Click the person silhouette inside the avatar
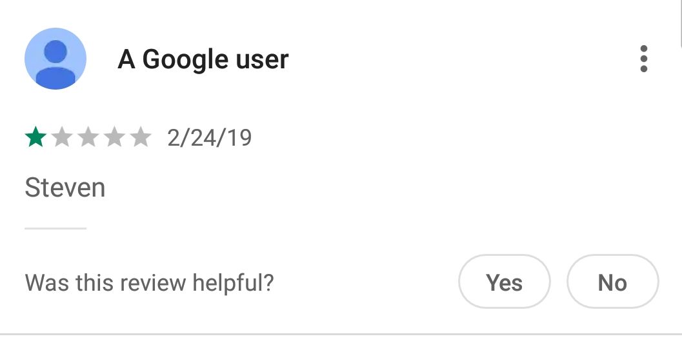Viewport: 682px width, 341px height. (x=55, y=63)
